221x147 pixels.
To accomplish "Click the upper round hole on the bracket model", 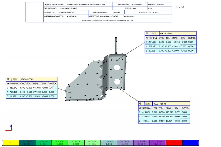I will coord(117,67).
